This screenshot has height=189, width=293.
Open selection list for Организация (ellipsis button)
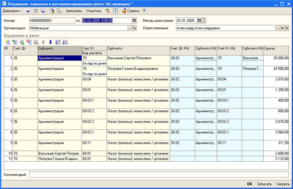click(130, 28)
